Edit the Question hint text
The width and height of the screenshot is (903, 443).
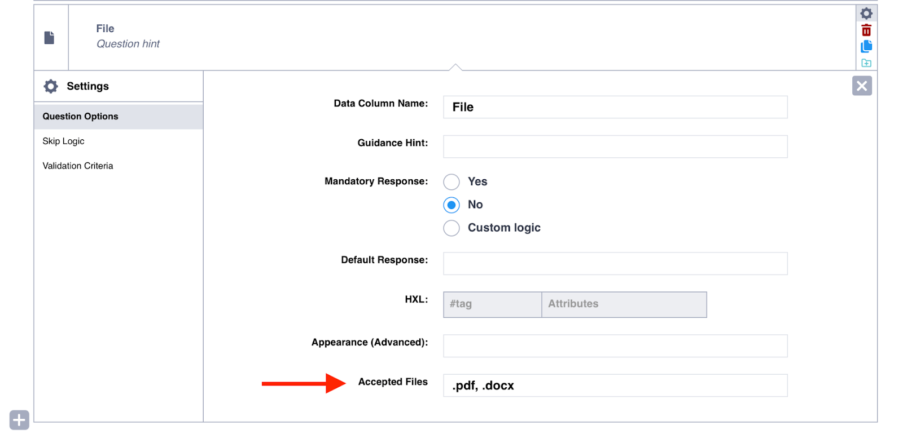[128, 44]
